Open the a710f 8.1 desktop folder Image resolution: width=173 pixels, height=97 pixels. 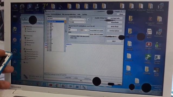pyautogui.click(x=160, y=20)
